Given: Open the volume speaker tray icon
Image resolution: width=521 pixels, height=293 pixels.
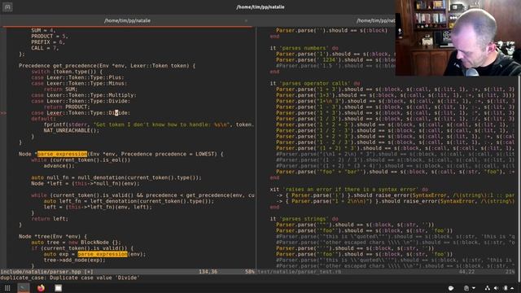Looking at the screenshot, I should point(496,288).
